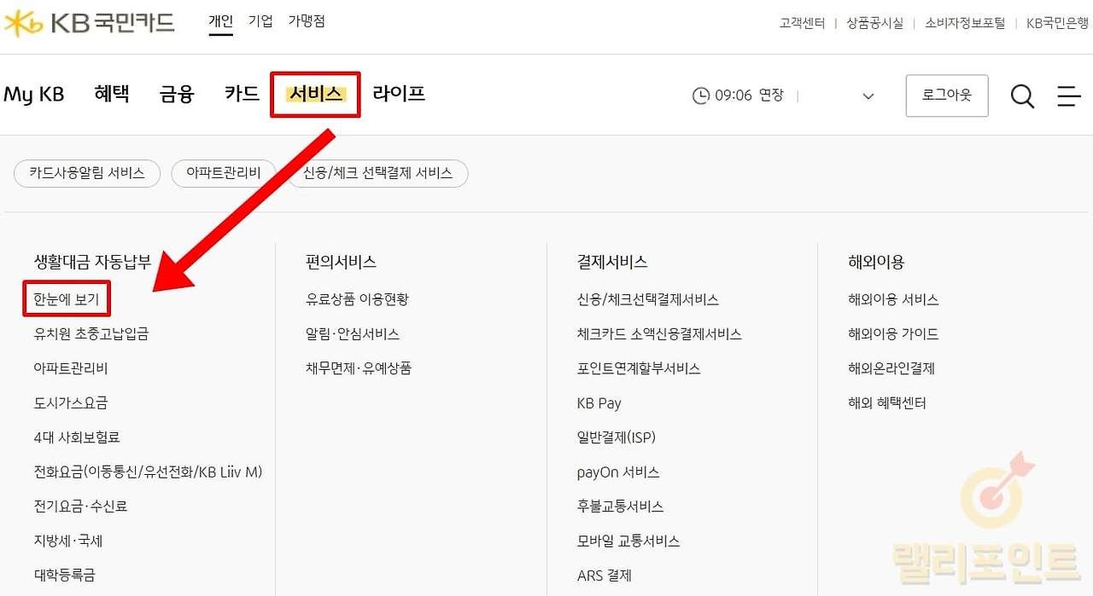
Task: Click the 로그아웃 button
Action: point(946,95)
